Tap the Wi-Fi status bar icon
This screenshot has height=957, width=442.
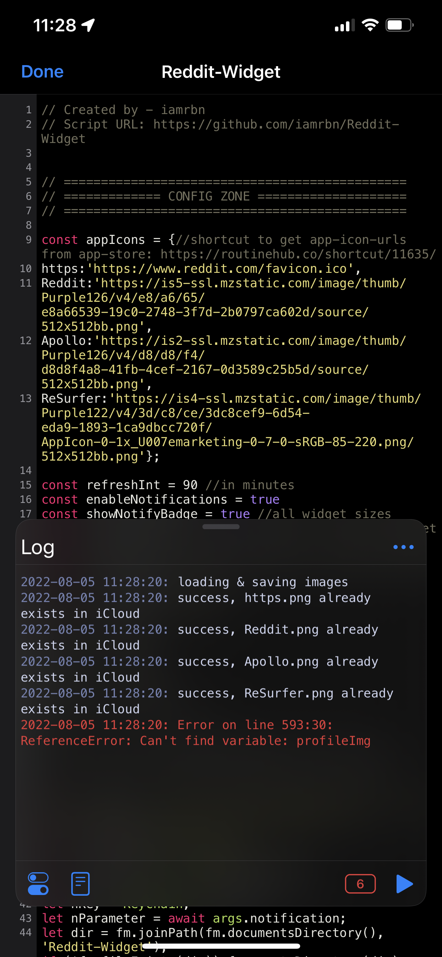click(370, 25)
